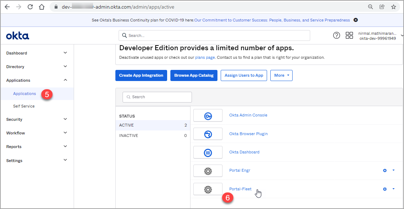404x209 pixels.
Task: Expand dropdown arrow for Portal Engr row
Action: (x=394, y=170)
